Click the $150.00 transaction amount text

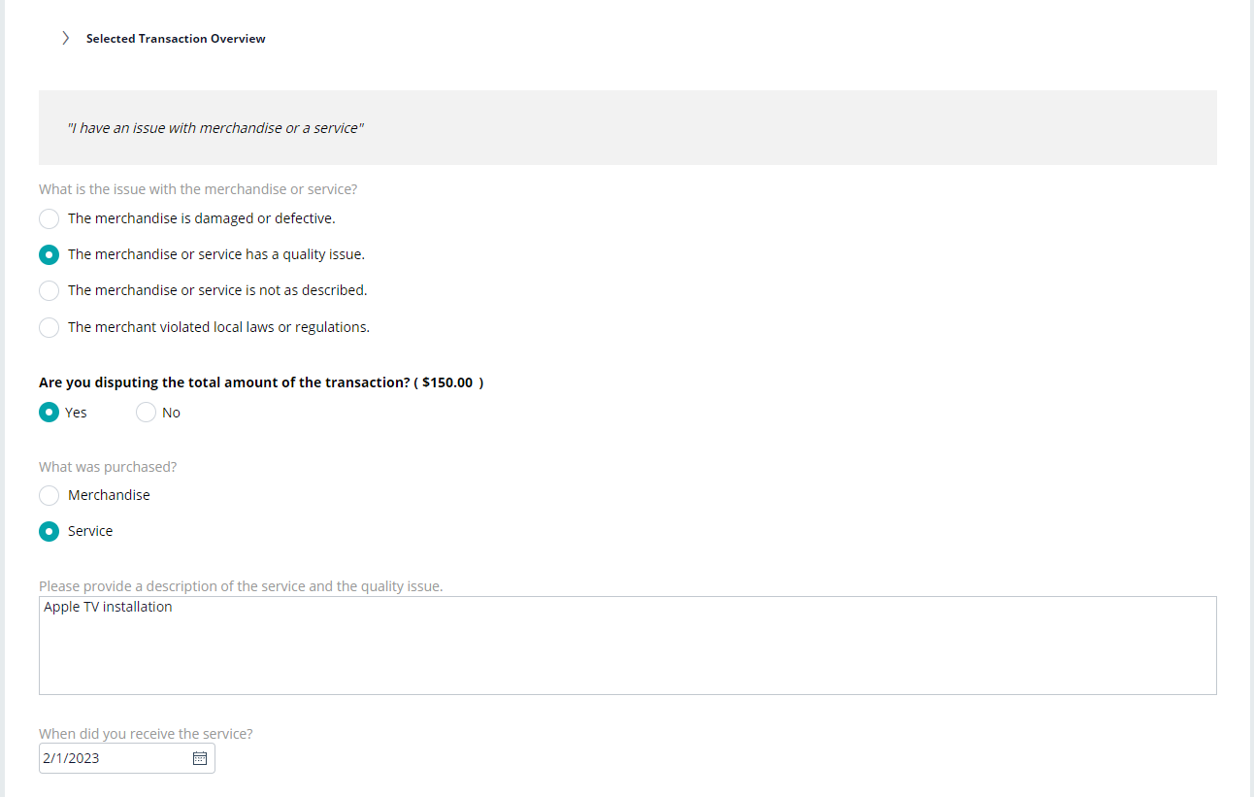[x=447, y=382]
